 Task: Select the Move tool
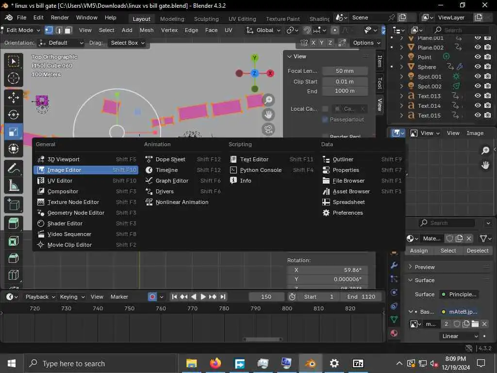pos(13,98)
